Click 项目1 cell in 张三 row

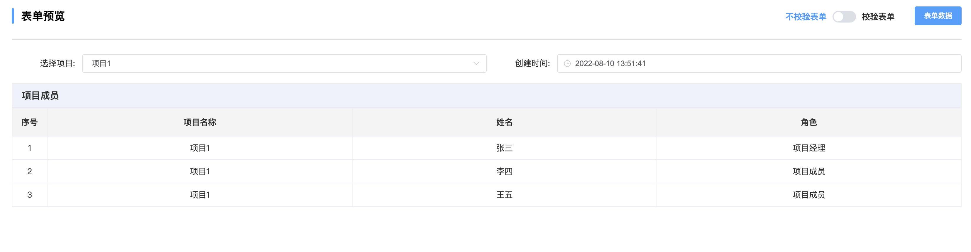click(x=199, y=148)
